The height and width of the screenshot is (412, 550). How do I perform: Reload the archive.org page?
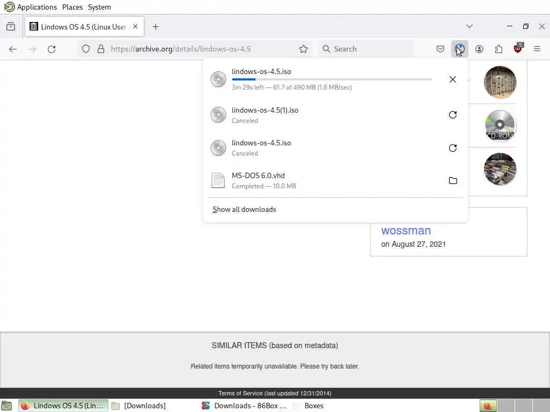click(x=52, y=49)
